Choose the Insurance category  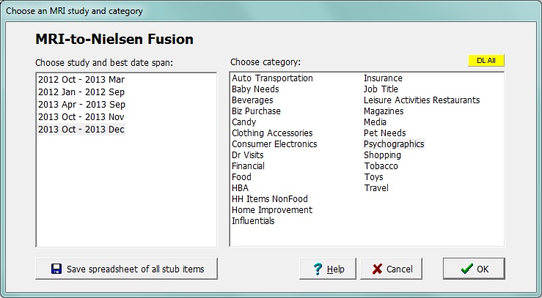click(383, 78)
